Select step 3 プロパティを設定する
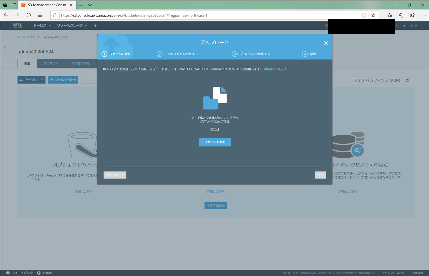The height and width of the screenshot is (276, 429). 251,54
